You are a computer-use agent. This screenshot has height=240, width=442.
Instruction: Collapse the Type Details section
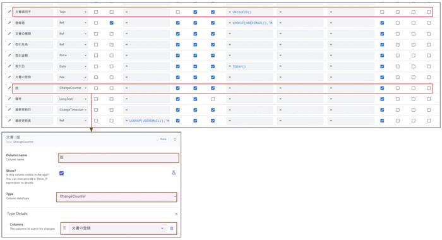pyautogui.click(x=176, y=213)
